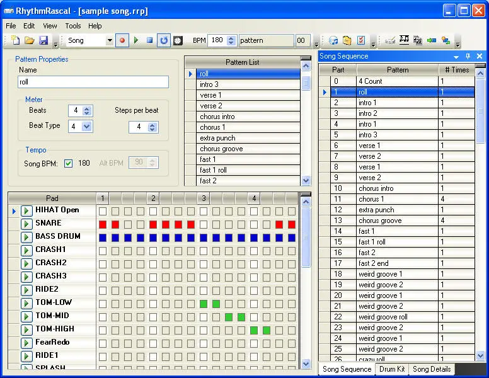Open the Beat Type dropdown
The image size is (489, 378).
[87, 126]
